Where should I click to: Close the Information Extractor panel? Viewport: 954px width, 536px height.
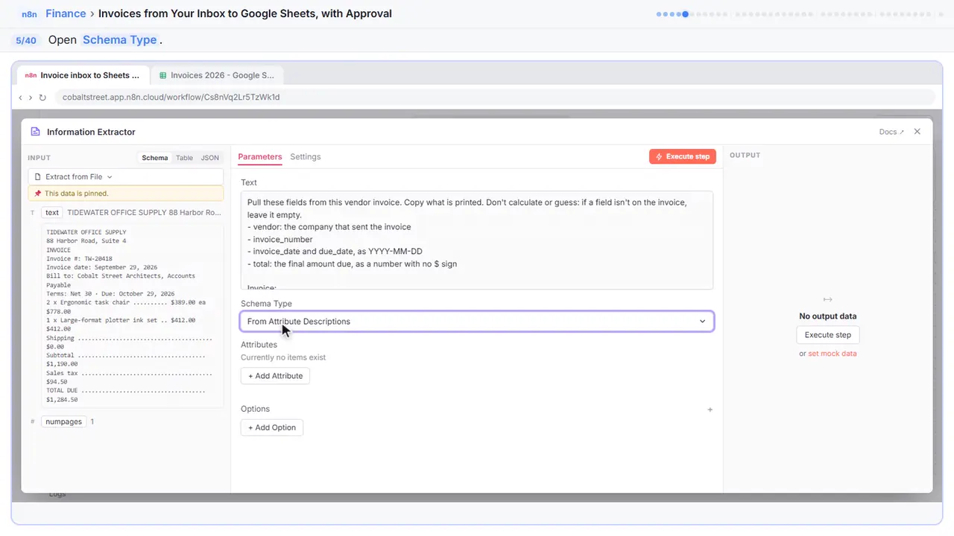point(917,132)
